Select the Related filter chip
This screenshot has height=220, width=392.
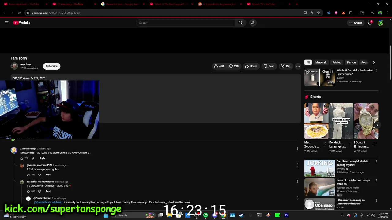(337, 62)
